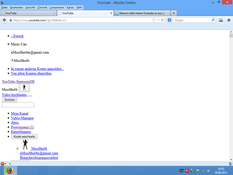Open the 'Video hochladen' link
This screenshot has width=233, height=175.
tap(14, 95)
